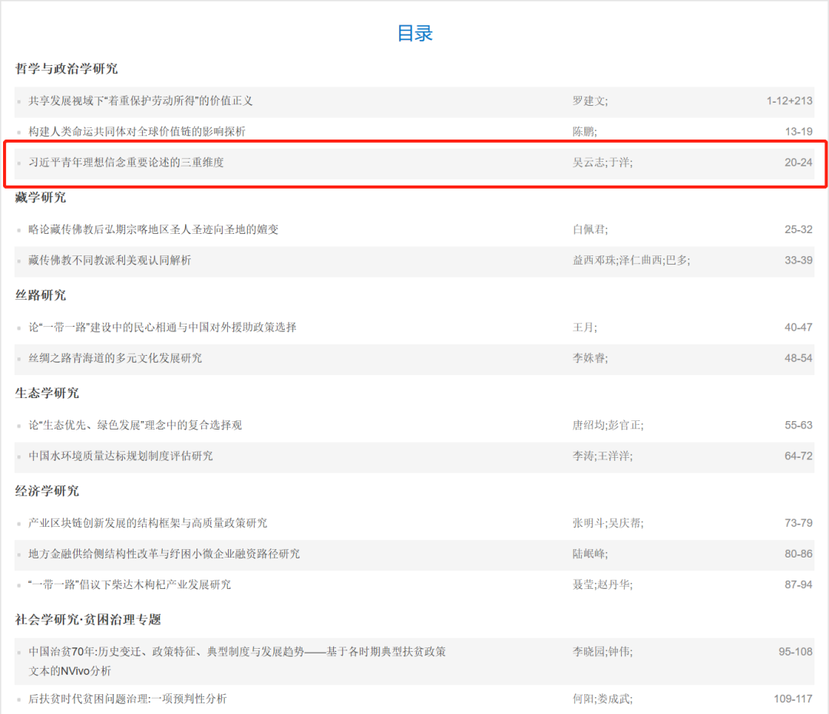Open article 后扶贫时代贫困问题治理
Viewport: 829px width, 714px height.
pos(127,699)
